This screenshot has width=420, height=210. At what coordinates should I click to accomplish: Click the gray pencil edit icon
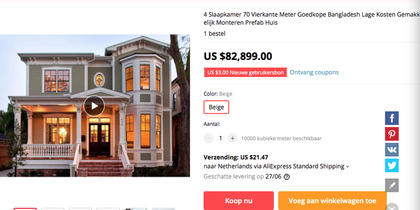[392, 185]
